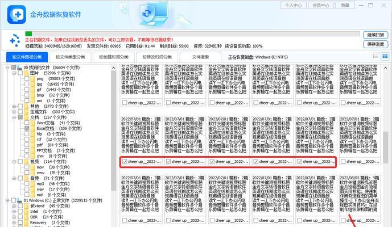Click the folder icon next to mp3
This screenshot has height=227, width=392.
point(33,184)
